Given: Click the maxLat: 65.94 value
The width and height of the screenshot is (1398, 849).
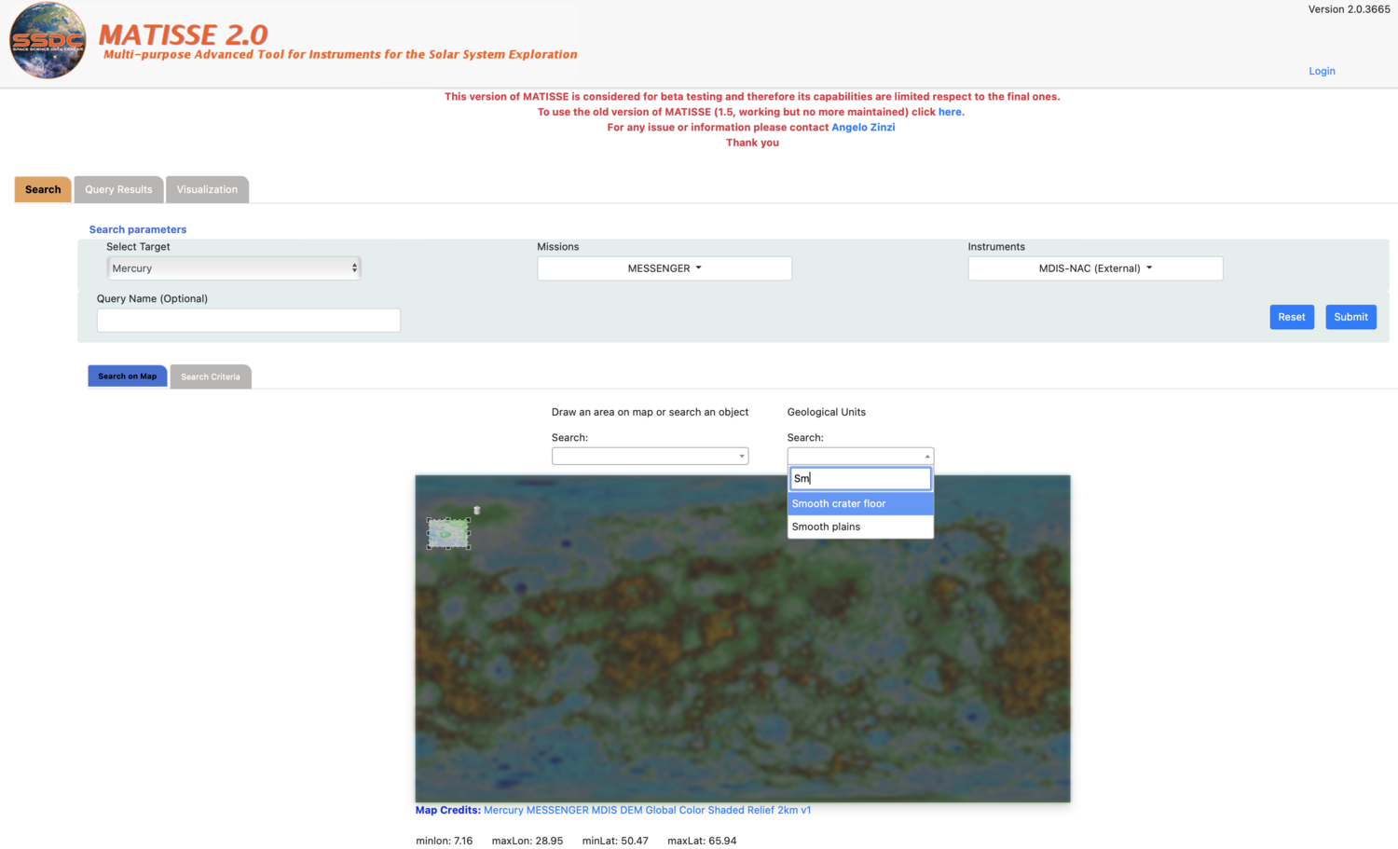Looking at the screenshot, I should pyautogui.click(x=702, y=841).
